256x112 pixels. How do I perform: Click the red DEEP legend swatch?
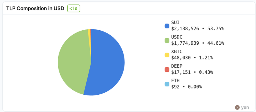167,70
